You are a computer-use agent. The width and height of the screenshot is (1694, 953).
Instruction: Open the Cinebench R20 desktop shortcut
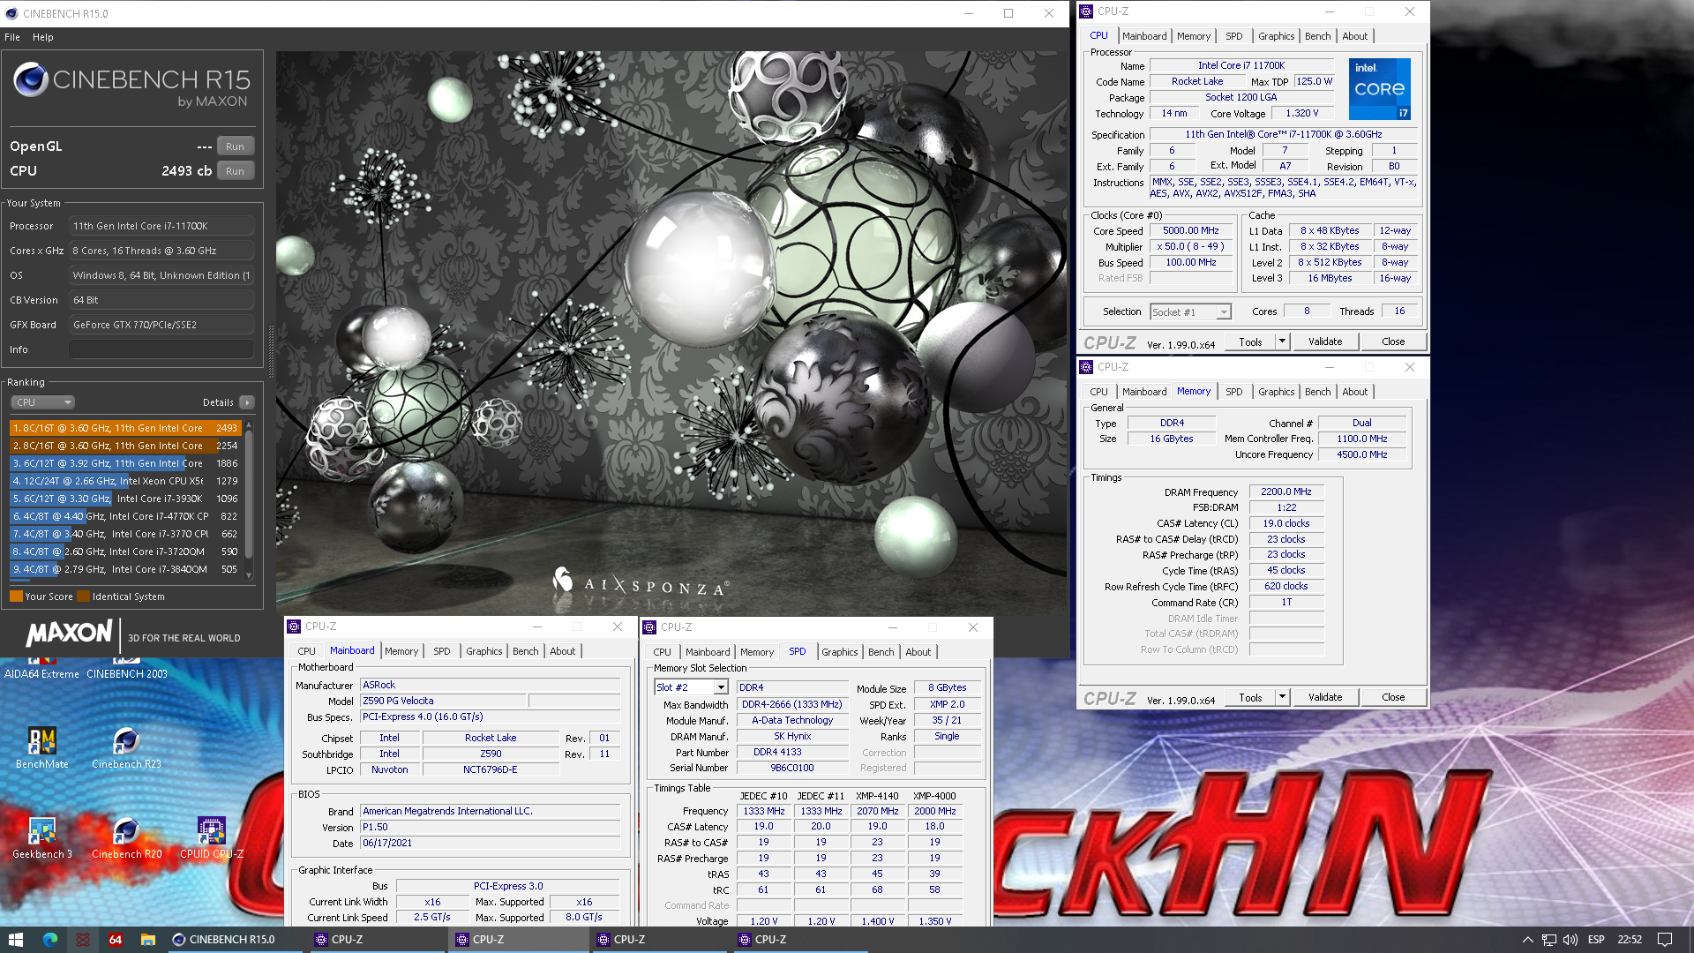pos(126,838)
